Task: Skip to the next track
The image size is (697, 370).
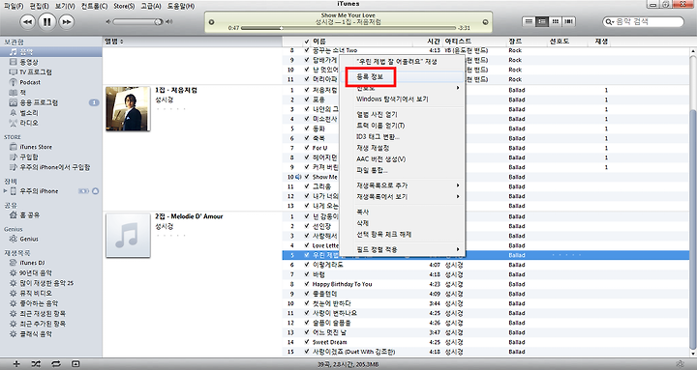Action: (66, 22)
